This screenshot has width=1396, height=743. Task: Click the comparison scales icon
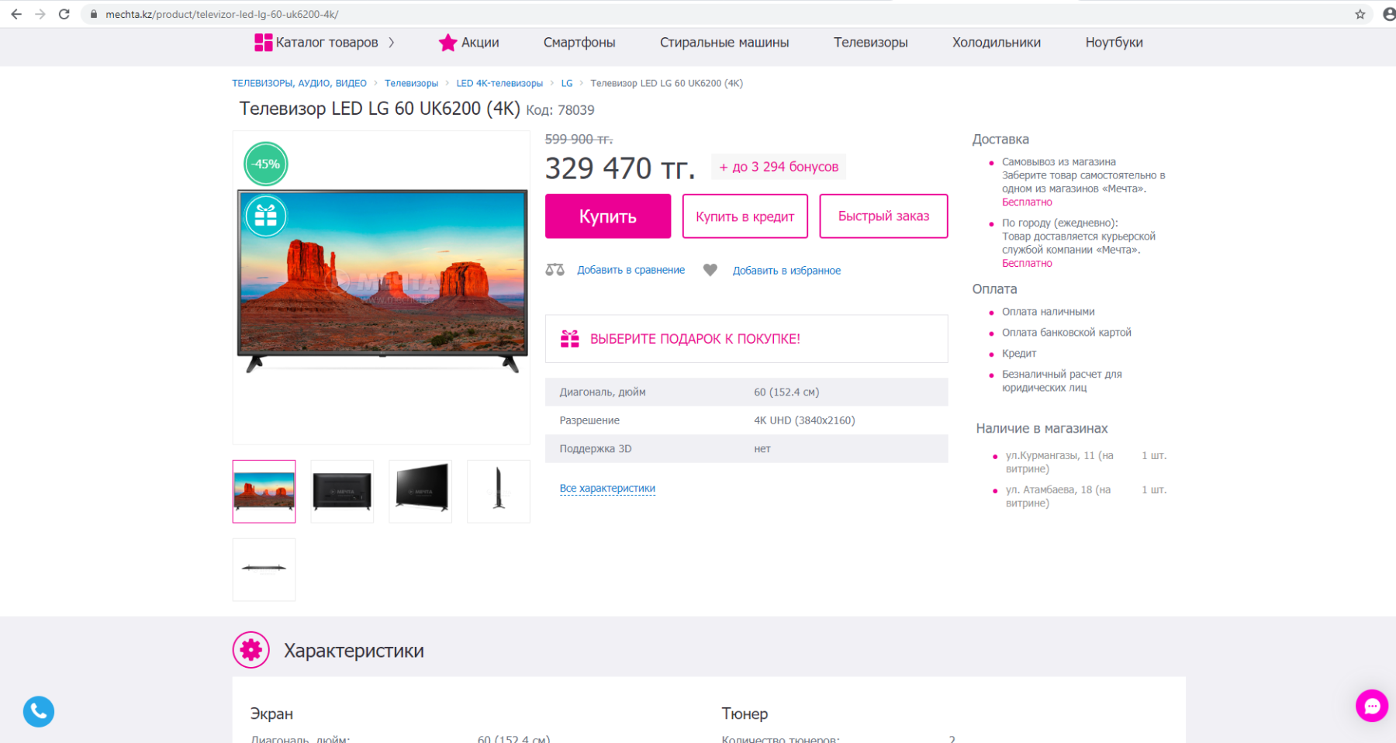[555, 270]
